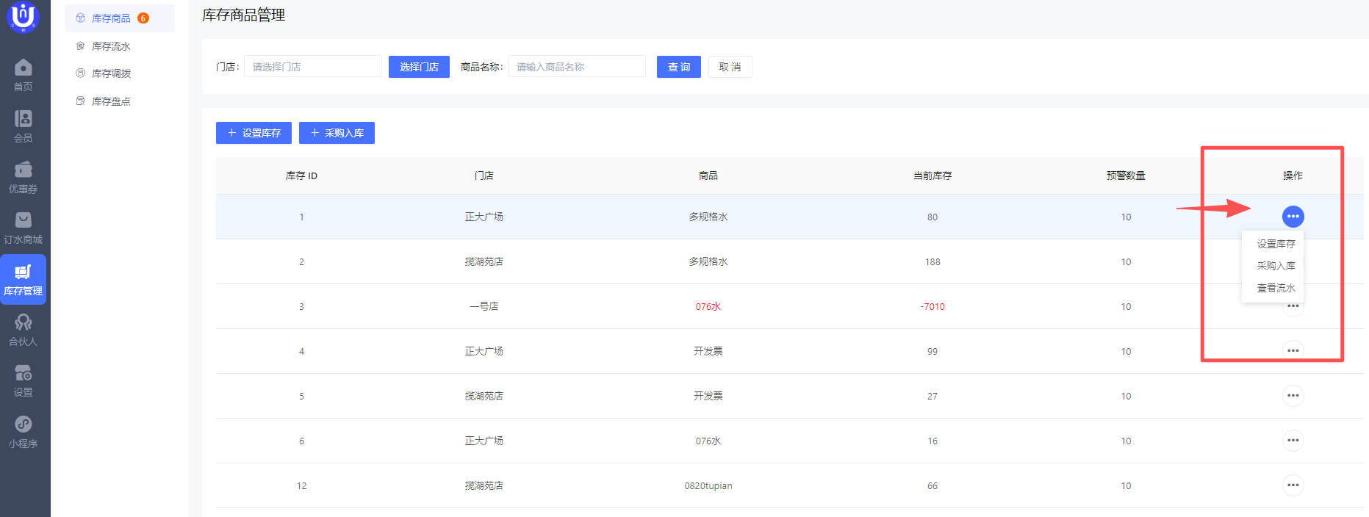Open the 优惠券 coupons section

[23, 177]
